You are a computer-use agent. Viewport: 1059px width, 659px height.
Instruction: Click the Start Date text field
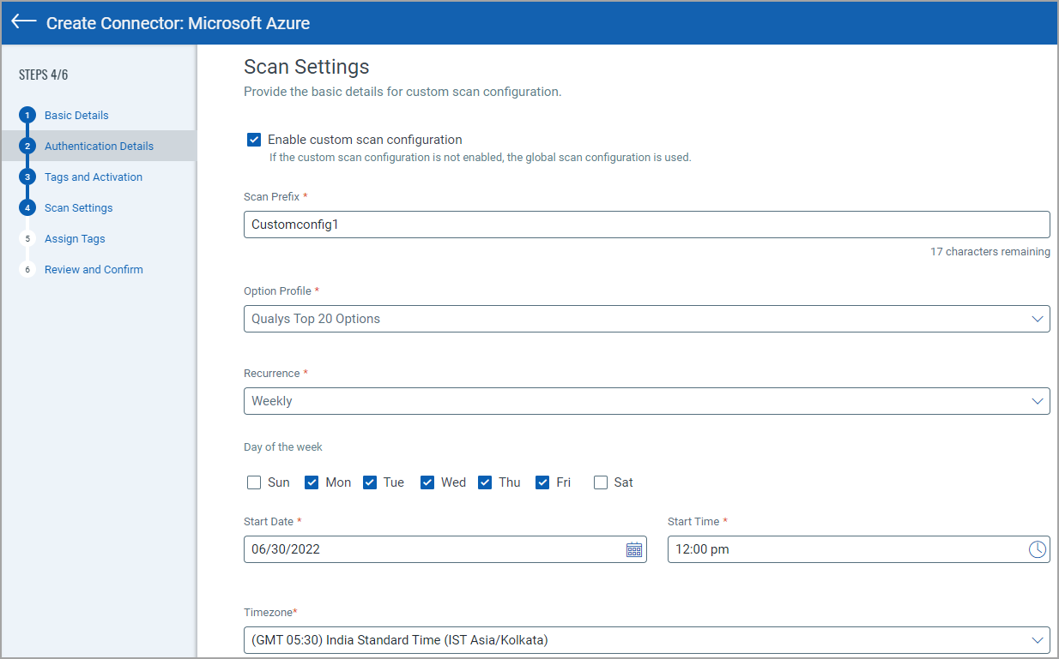coord(429,549)
